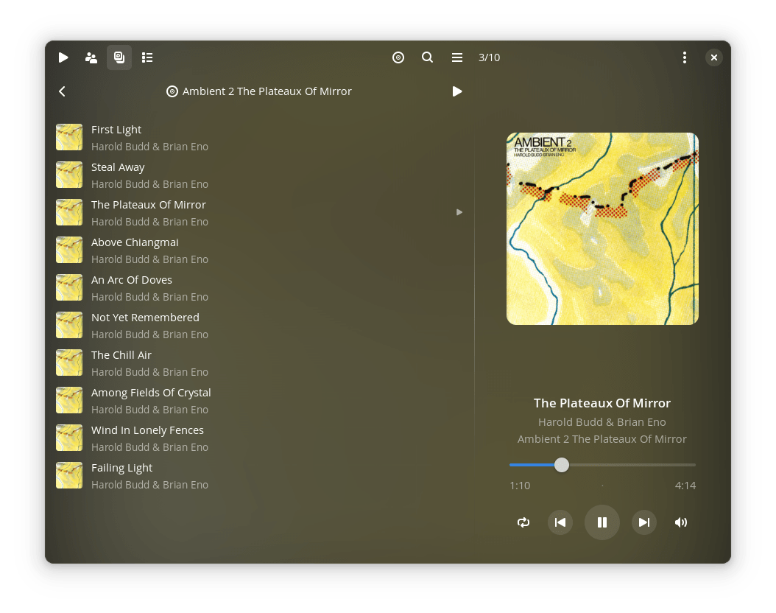Click the now playing title The Plateaux Of Mirror
This screenshot has height=613, width=776.
click(602, 403)
